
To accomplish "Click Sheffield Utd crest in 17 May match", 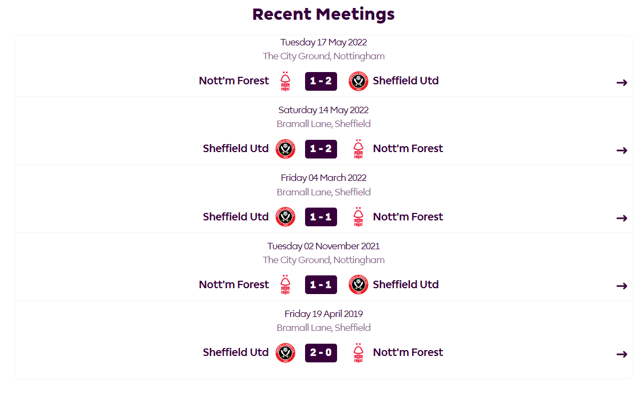I will (x=358, y=81).
